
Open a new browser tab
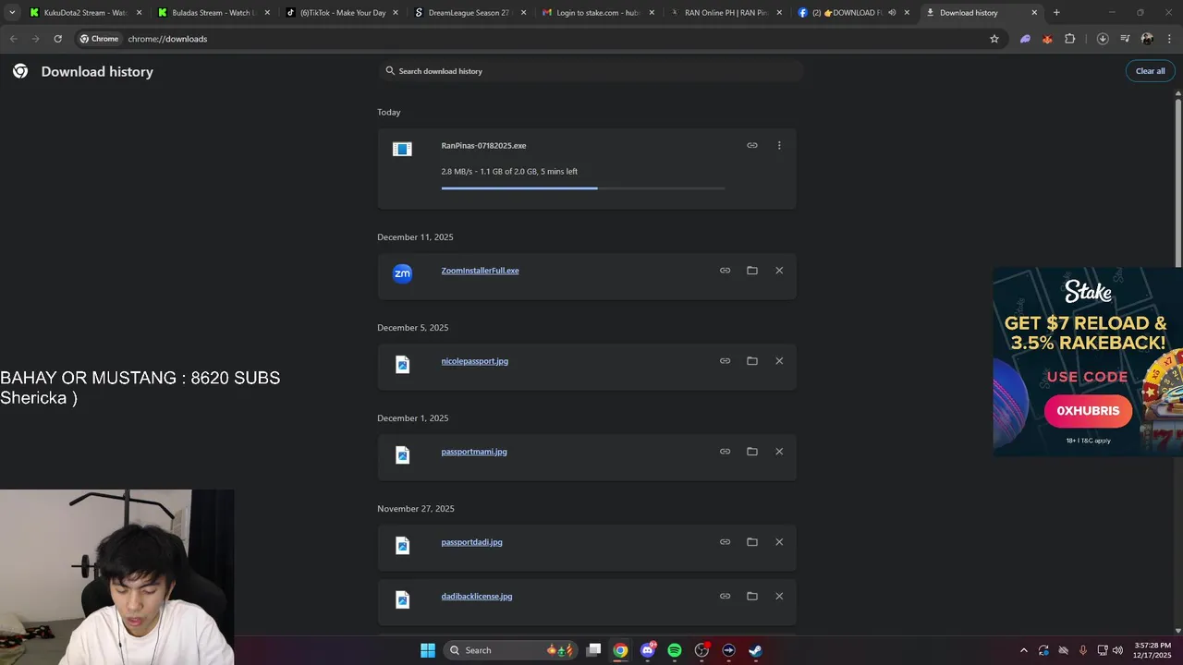pyautogui.click(x=1056, y=13)
